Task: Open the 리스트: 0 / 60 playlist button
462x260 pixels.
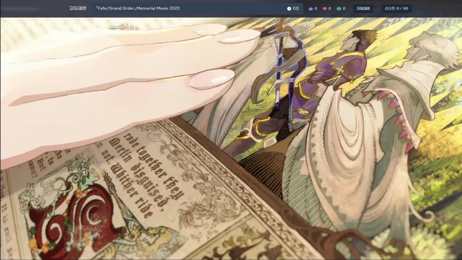Action: pos(396,8)
